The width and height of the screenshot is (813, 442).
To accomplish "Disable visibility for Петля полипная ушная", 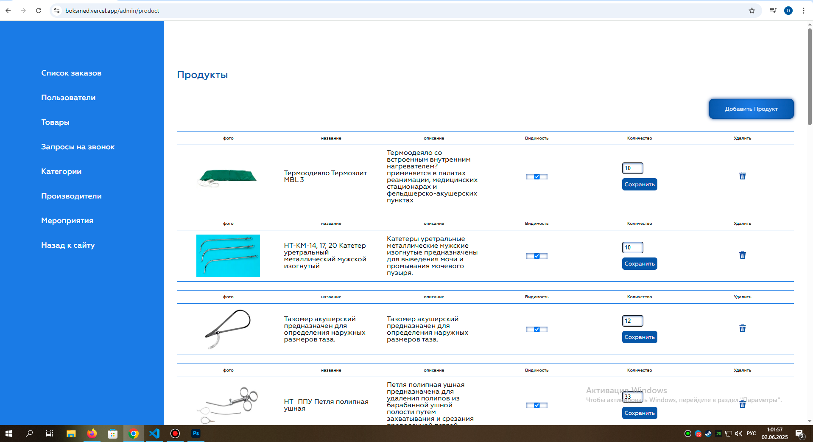I will [x=536, y=406].
